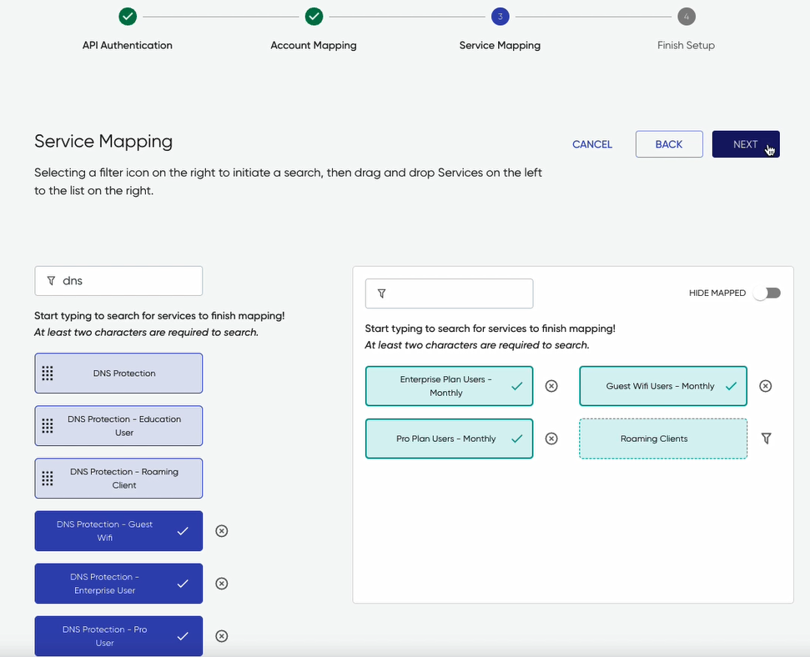Click inside the right-side search input field
The height and width of the screenshot is (657, 810).
pyautogui.click(x=450, y=293)
